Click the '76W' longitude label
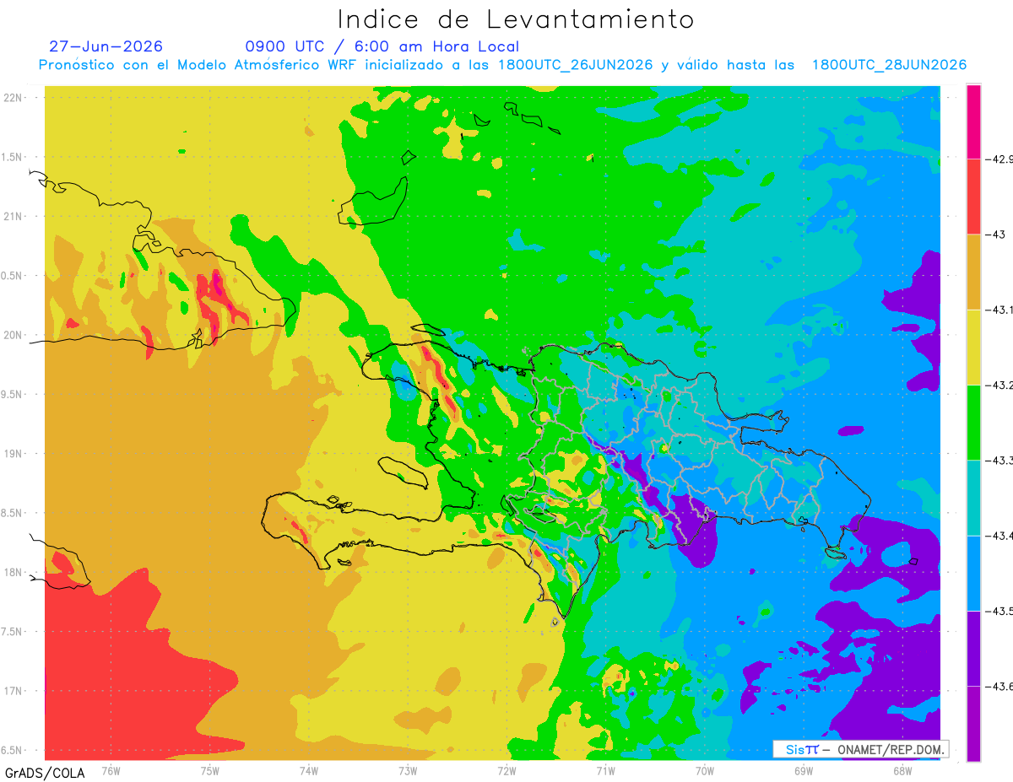Screen dimensions: 1013x782 point(111,770)
